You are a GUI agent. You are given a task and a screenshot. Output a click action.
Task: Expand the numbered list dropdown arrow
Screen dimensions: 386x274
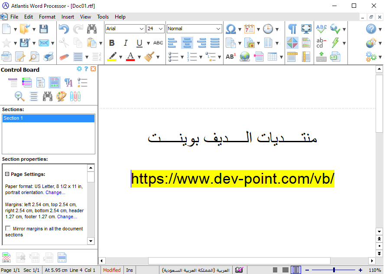[x=201, y=57]
